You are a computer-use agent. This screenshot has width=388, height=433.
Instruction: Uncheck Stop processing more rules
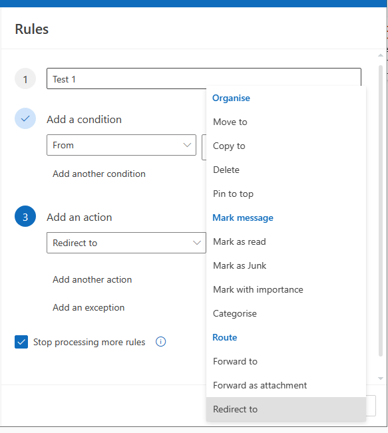tap(21, 342)
